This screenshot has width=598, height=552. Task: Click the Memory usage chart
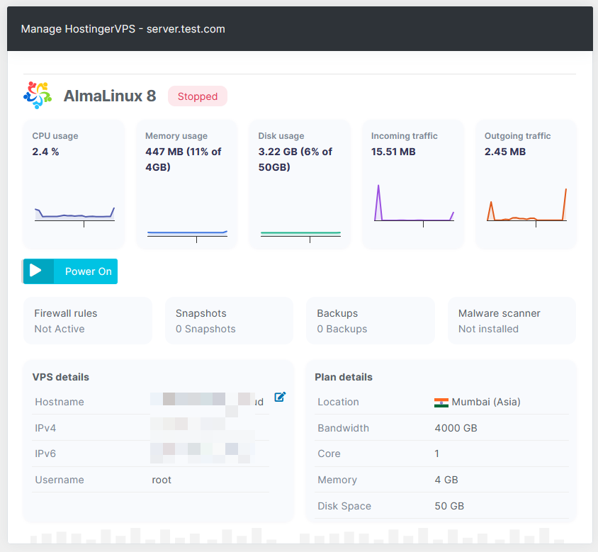click(x=187, y=232)
